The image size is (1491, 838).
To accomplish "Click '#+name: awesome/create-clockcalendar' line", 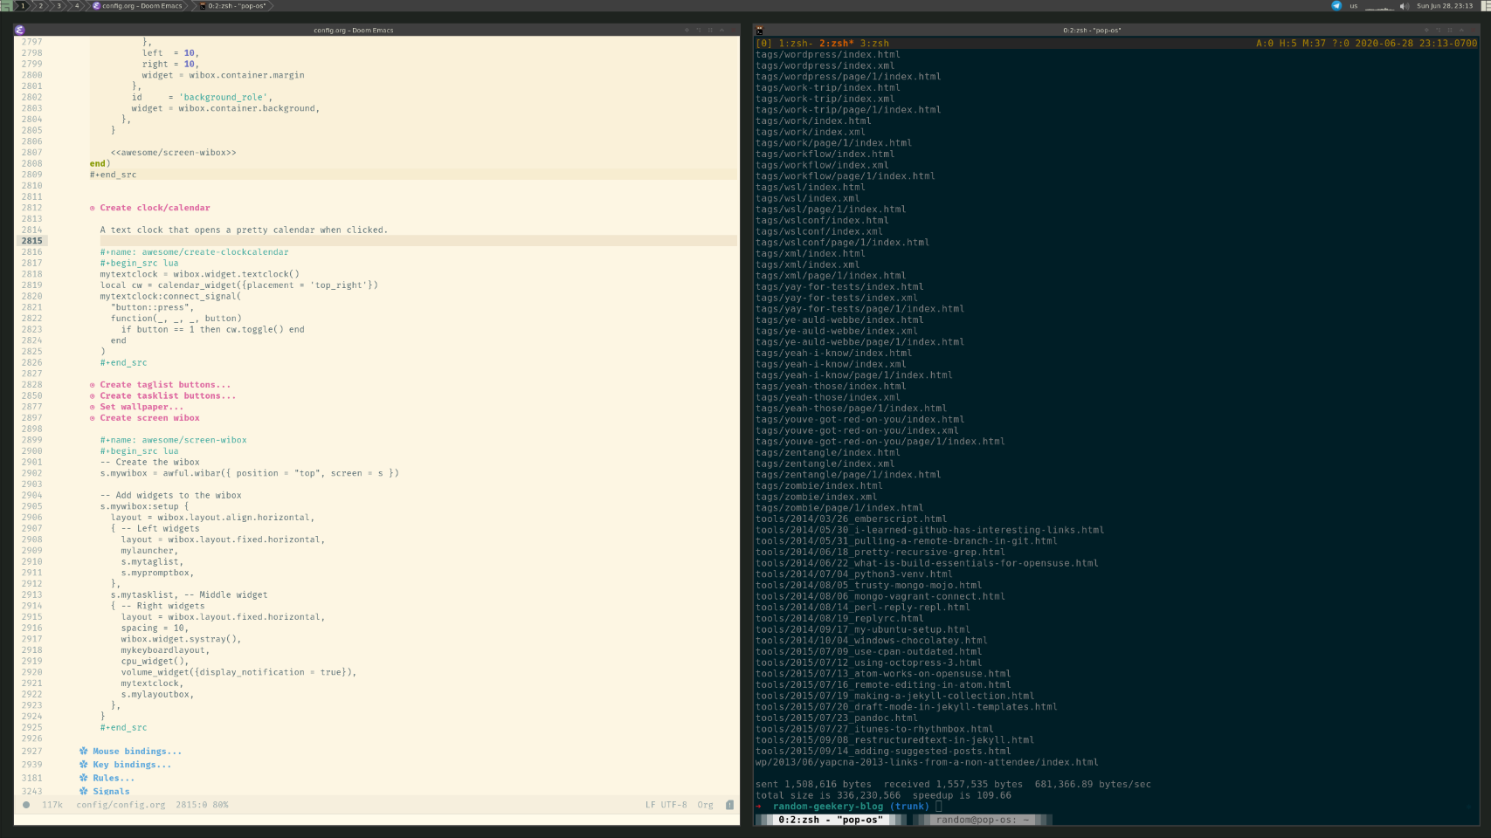I will pos(194,252).
